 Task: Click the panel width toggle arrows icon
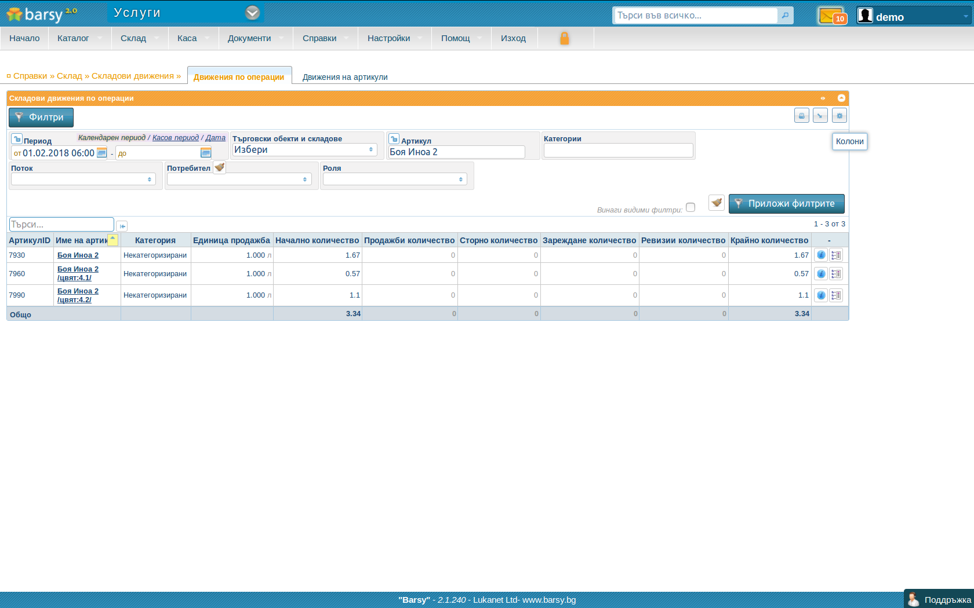tap(823, 98)
